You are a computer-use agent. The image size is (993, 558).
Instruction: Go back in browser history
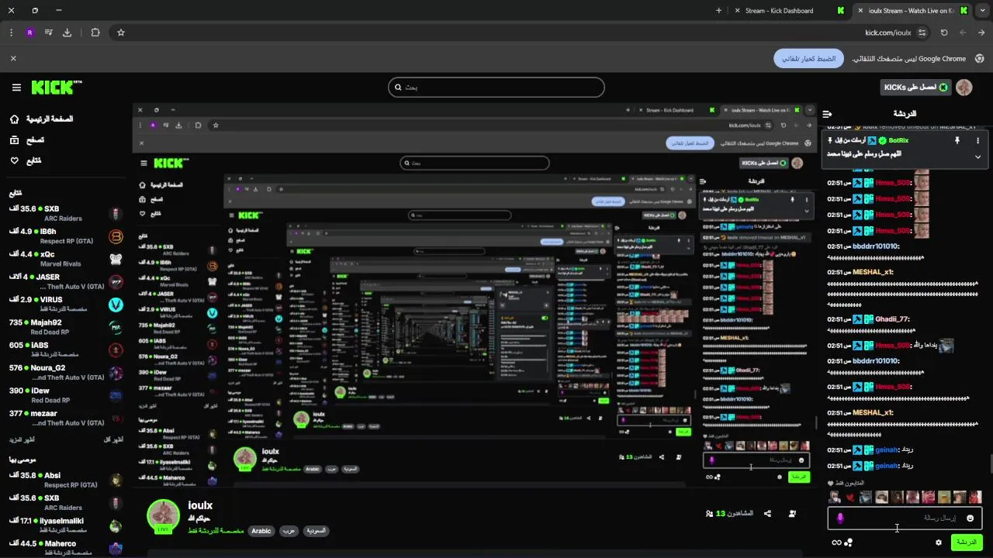pos(981,33)
